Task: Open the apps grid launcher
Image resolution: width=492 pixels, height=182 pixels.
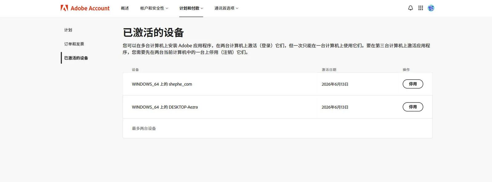Action: coord(421,8)
